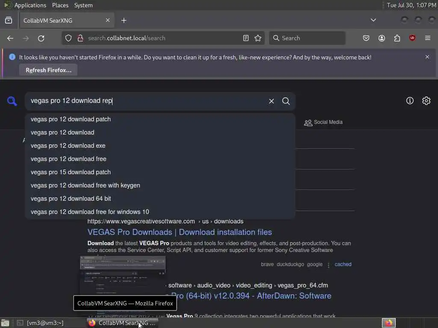
Task: Switch to the Social Media category tab
Action: click(323, 122)
